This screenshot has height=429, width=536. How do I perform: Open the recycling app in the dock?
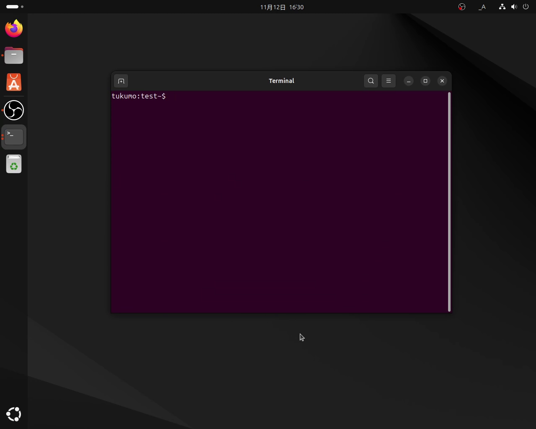coord(13,163)
